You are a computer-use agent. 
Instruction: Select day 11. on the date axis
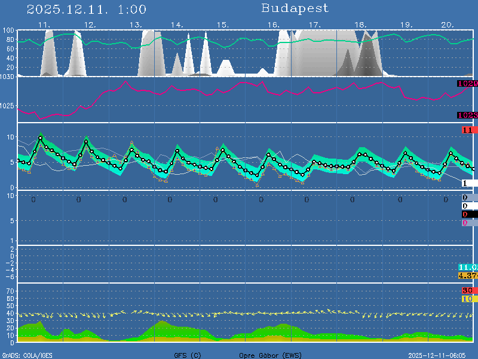(44, 25)
